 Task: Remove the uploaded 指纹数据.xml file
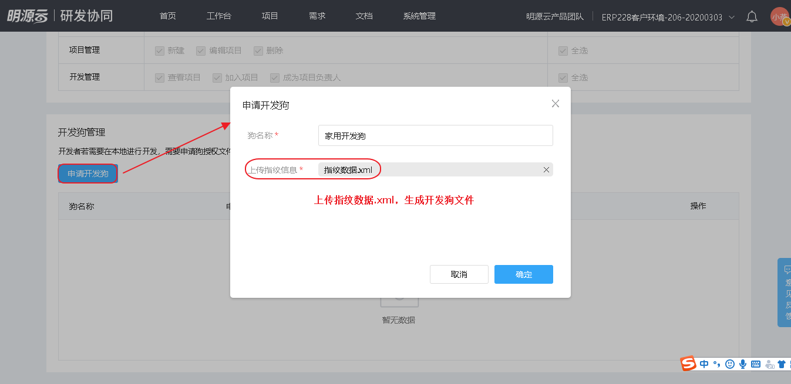pos(546,169)
